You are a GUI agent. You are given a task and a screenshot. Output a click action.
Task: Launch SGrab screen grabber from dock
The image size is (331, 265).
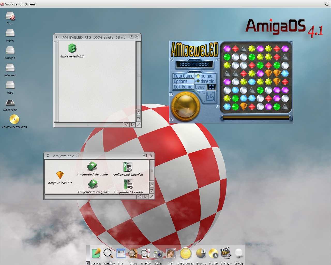coord(158,254)
